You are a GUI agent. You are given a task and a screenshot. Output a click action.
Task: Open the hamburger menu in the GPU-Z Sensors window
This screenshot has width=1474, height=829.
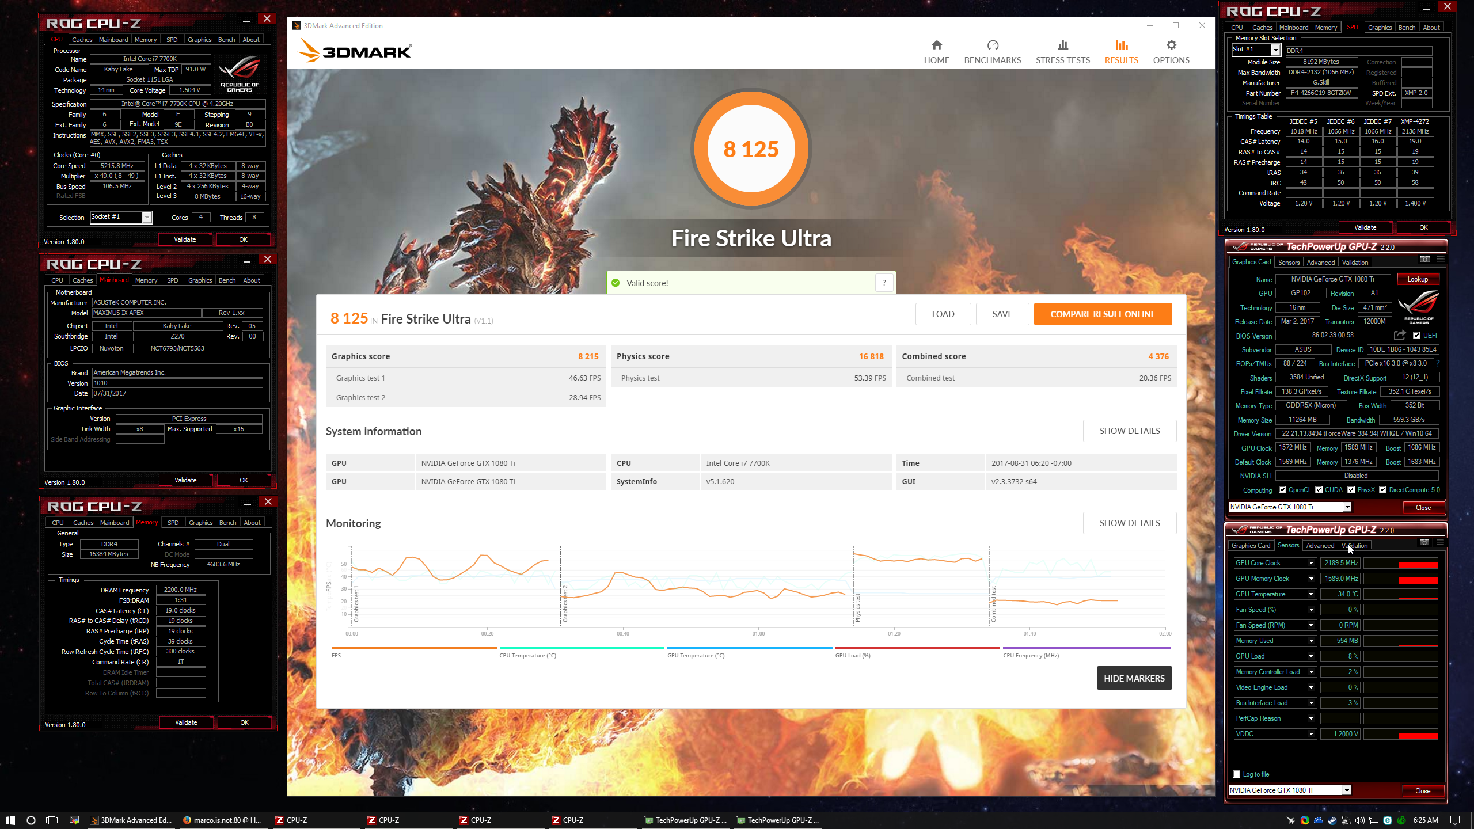(1439, 543)
